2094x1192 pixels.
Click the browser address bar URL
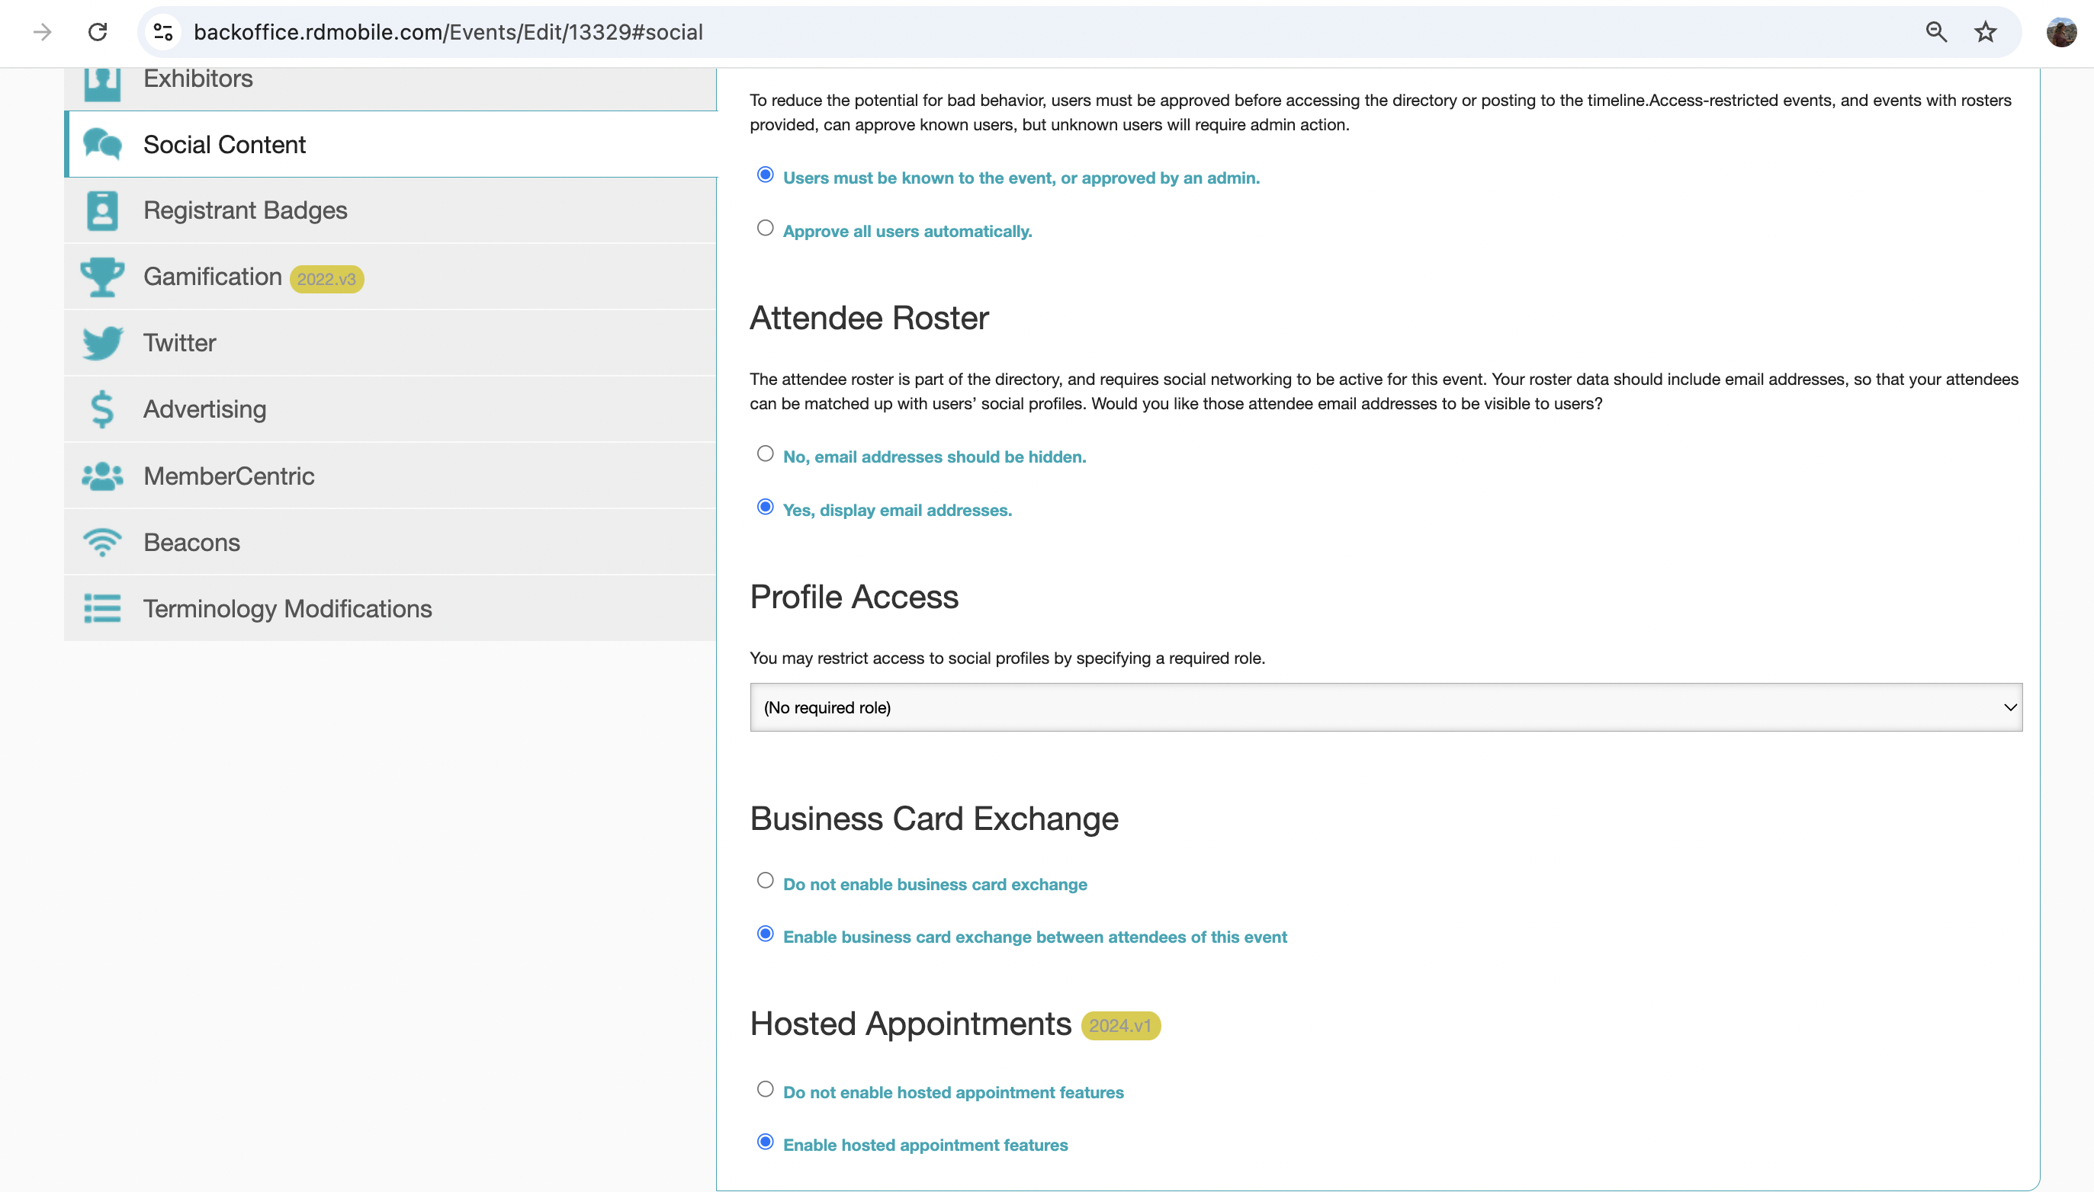tap(448, 32)
